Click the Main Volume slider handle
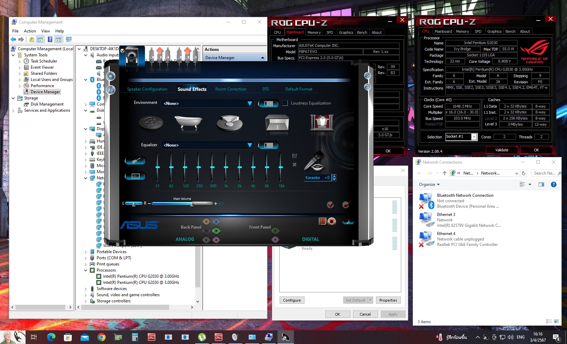This screenshot has height=344, width=567. tap(192, 204)
